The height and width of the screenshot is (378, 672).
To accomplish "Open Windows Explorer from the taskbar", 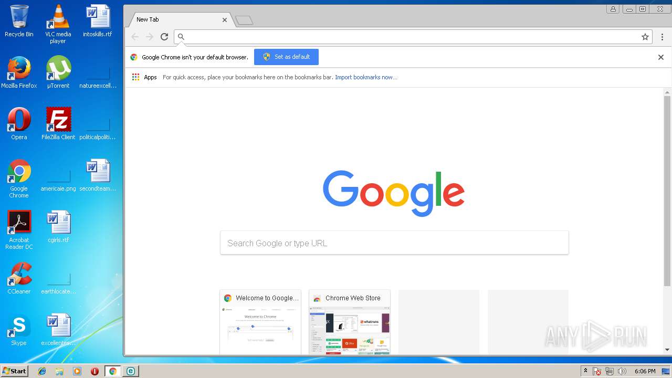I will [59, 371].
